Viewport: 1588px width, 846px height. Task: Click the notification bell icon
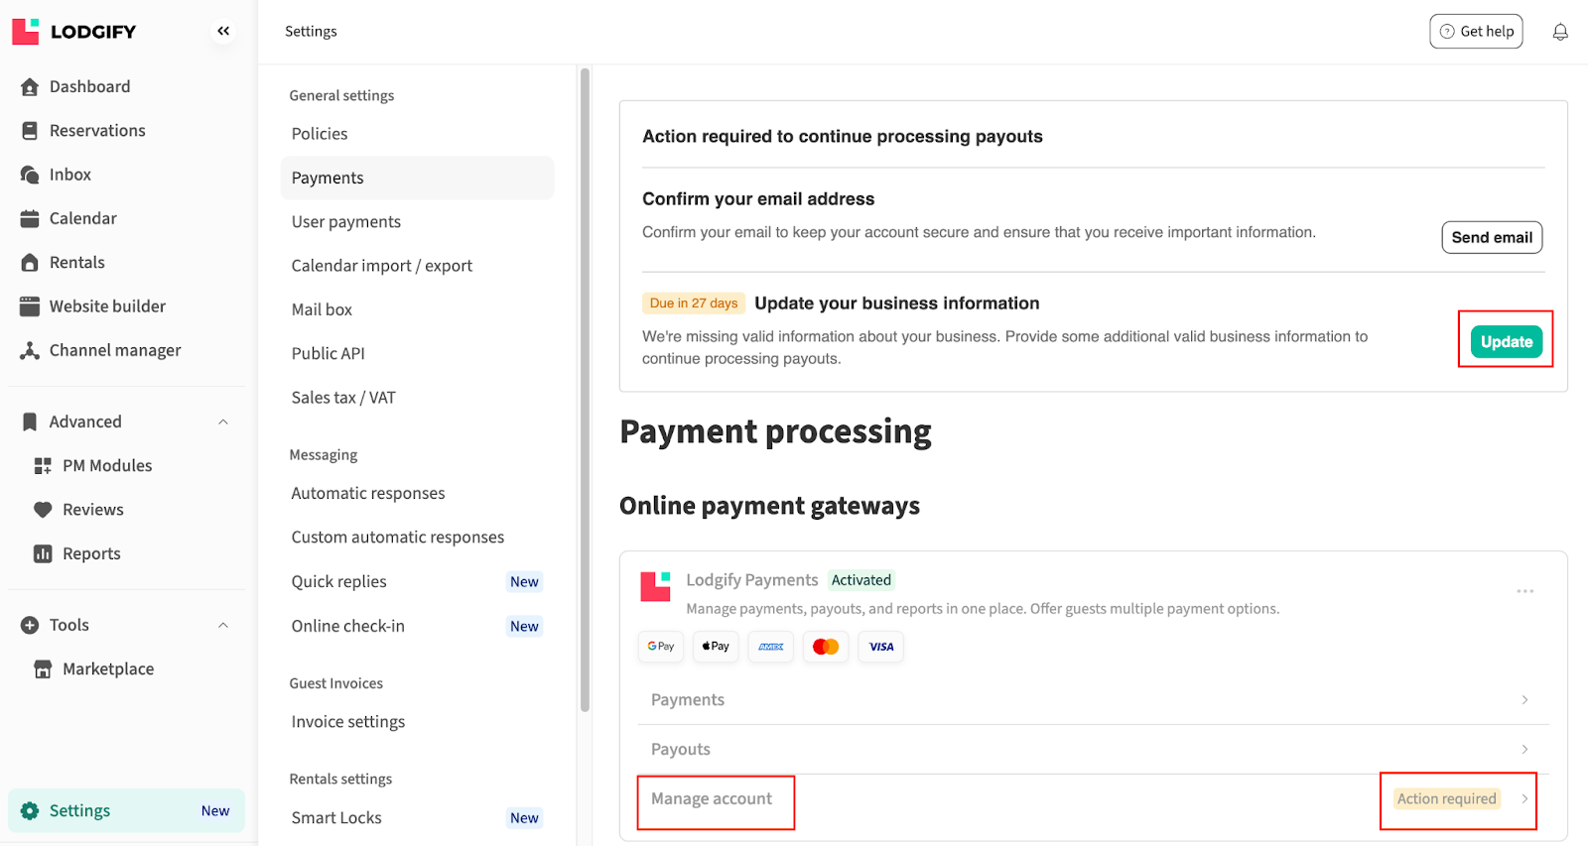click(x=1560, y=32)
